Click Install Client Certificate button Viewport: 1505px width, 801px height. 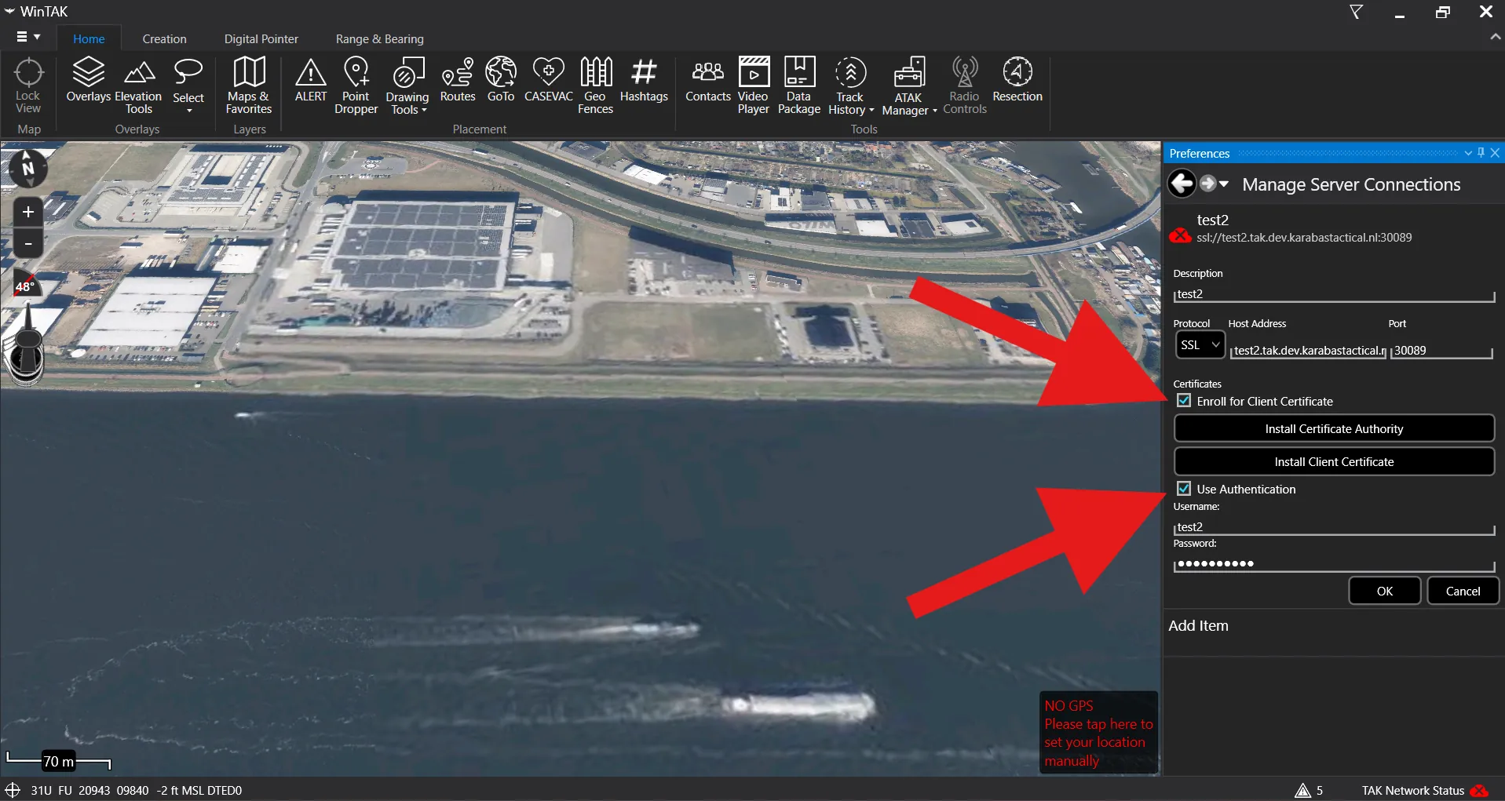(1334, 461)
